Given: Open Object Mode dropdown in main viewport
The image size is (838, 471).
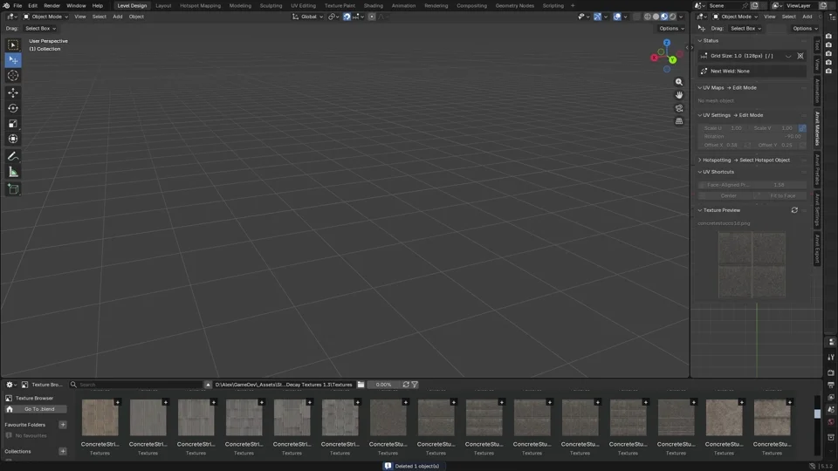Looking at the screenshot, I should pyautogui.click(x=45, y=17).
